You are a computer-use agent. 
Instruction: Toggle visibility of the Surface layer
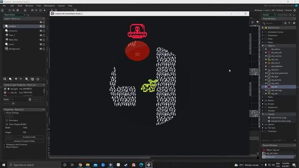[x=41, y=26]
